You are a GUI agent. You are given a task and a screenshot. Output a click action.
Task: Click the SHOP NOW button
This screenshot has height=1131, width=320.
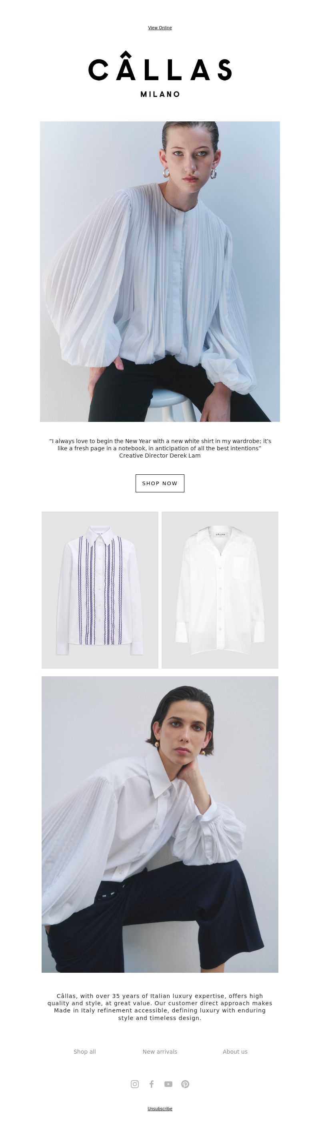tap(160, 483)
